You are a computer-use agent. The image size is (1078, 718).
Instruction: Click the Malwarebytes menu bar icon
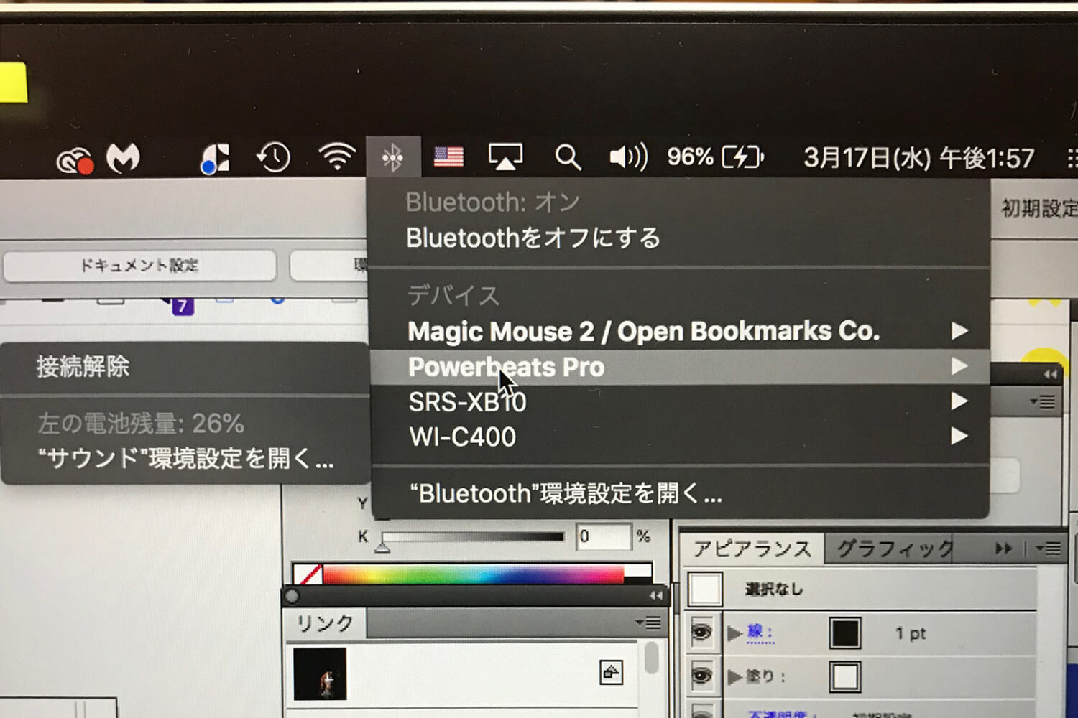tap(123, 158)
